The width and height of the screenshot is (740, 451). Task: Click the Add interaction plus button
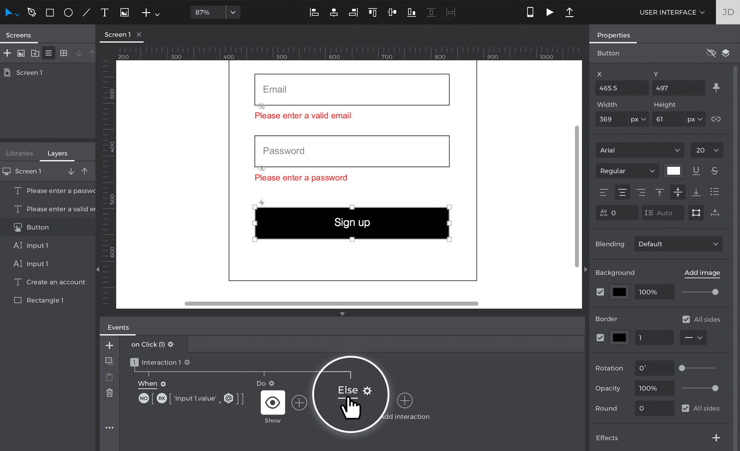coord(405,400)
